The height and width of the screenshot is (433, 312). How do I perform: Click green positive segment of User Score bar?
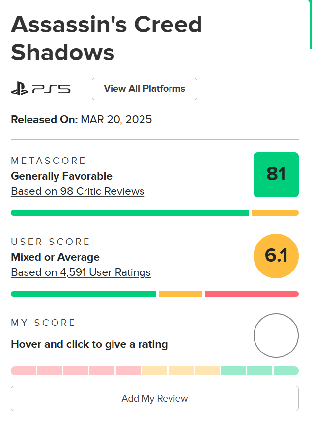click(84, 294)
